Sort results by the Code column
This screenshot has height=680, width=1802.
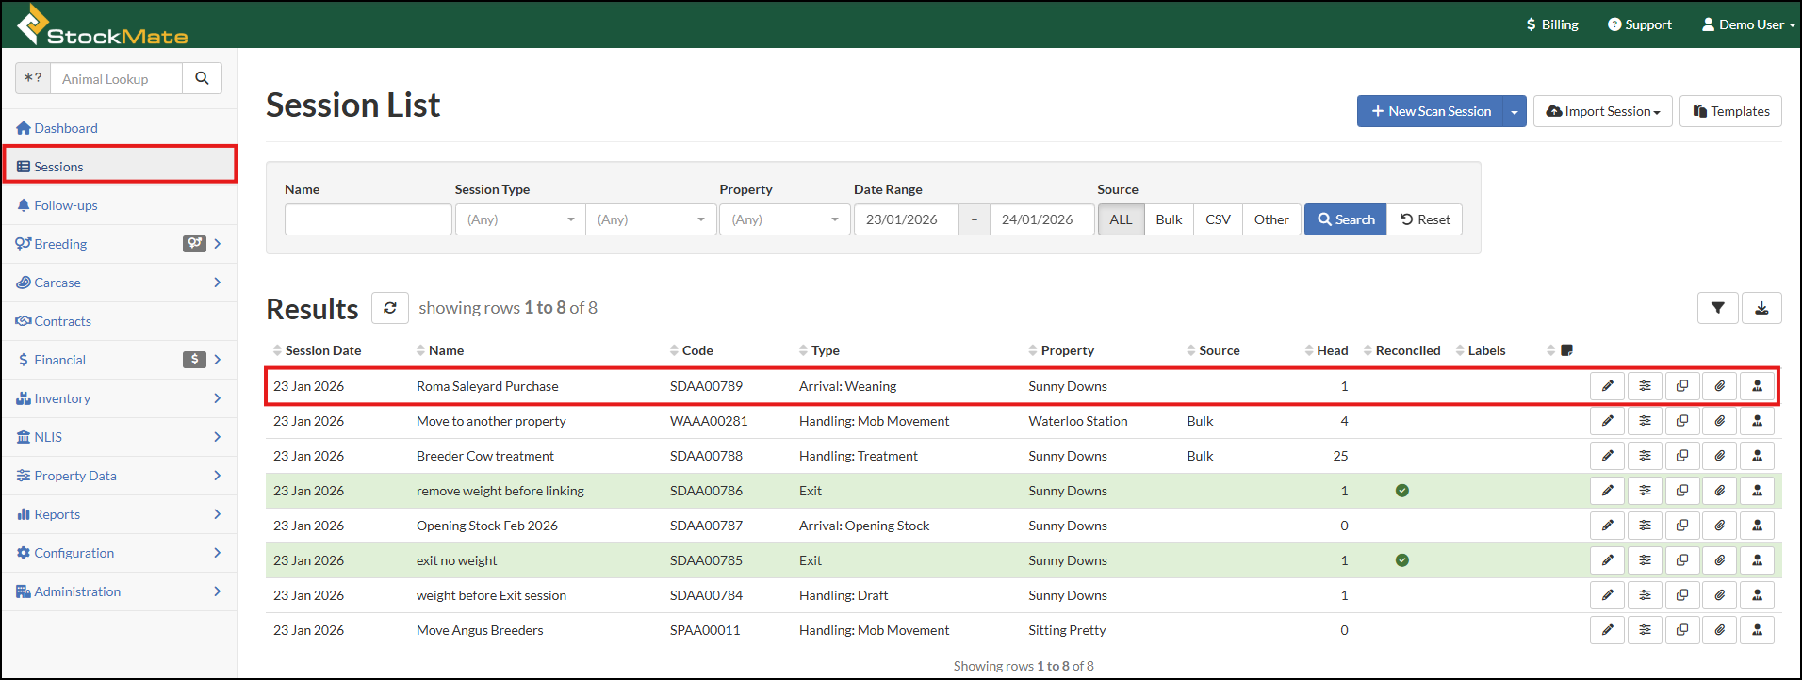(x=691, y=350)
